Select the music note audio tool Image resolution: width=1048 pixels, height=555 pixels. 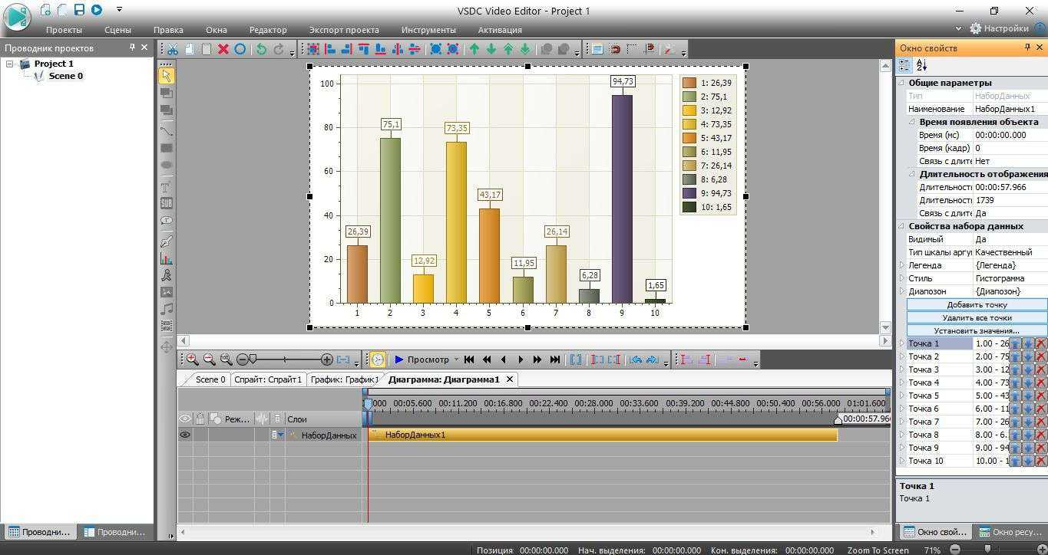pyautogui.click(x=166, y=309)
